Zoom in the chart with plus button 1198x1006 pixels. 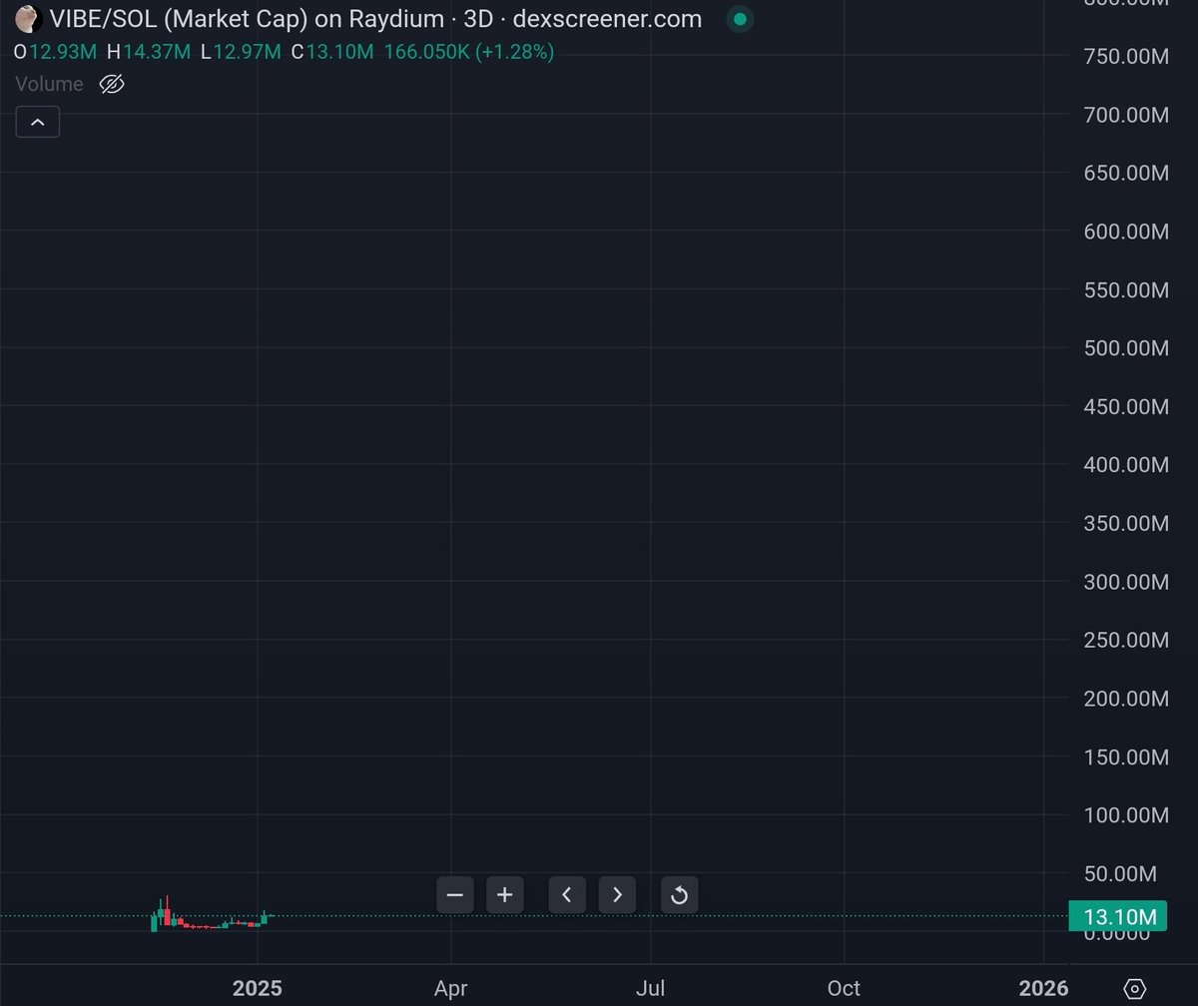click(x=504, y=894)
